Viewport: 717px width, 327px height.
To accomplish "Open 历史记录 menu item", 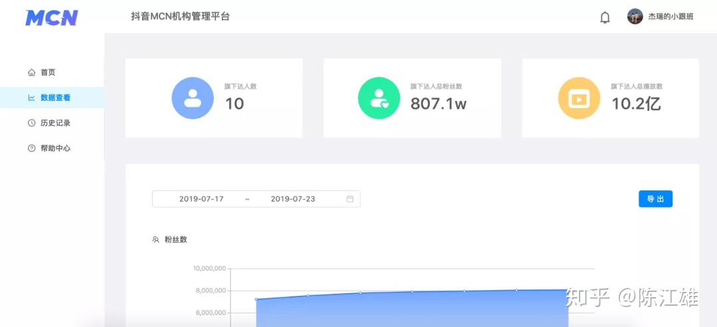I will [x=52, y=123].
